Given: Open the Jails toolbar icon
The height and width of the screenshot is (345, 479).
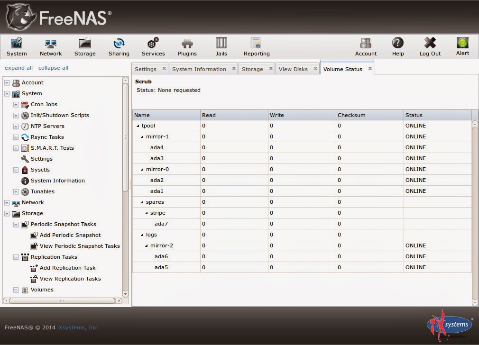Looking at the screenshot, I should [x=221, y=43].
